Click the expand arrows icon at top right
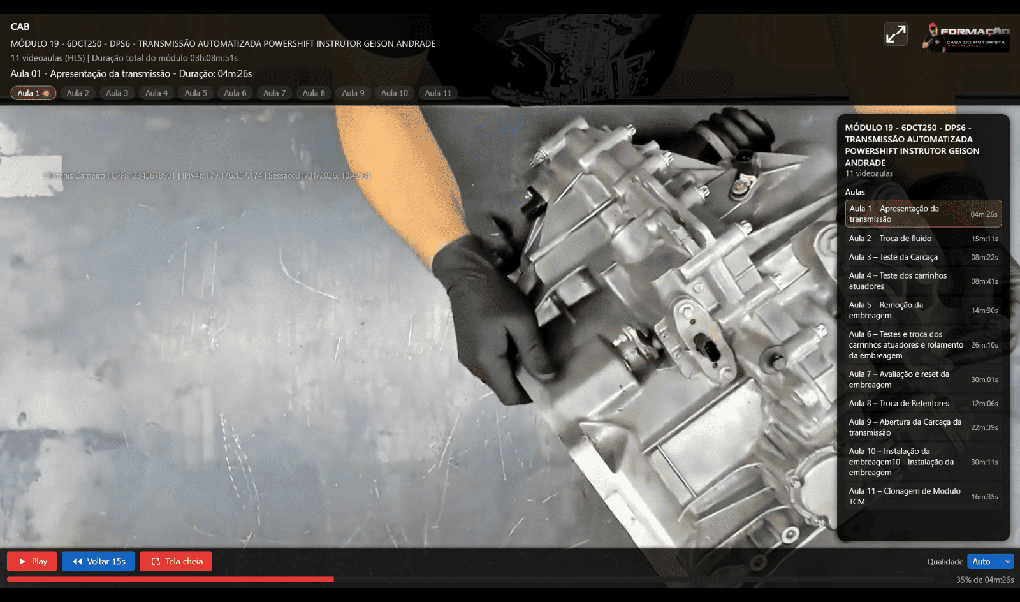 896,34
